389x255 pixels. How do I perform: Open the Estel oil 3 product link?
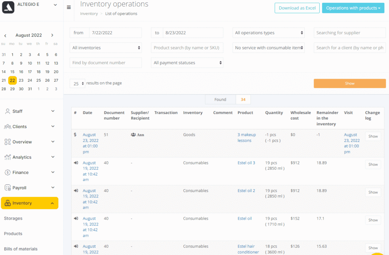point(246,163)
